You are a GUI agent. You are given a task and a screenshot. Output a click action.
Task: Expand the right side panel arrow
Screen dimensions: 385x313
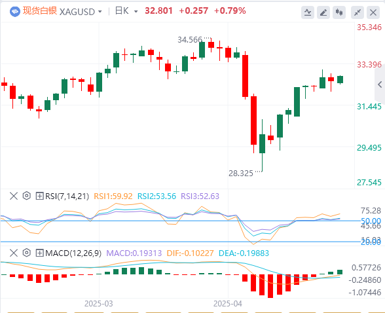click(380, 84)
